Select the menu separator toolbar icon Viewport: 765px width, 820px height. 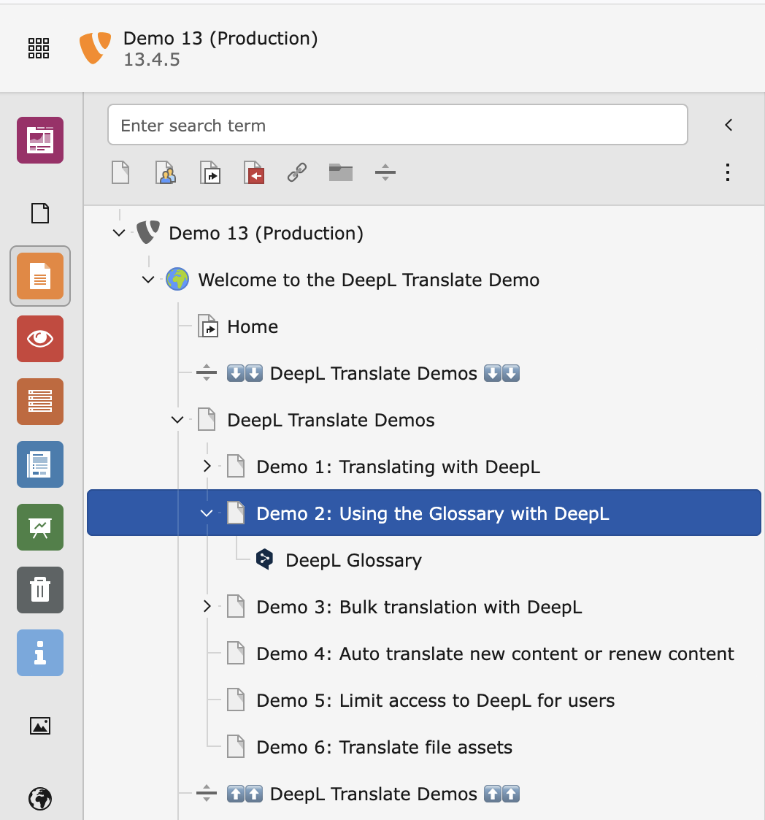(385, 172)
